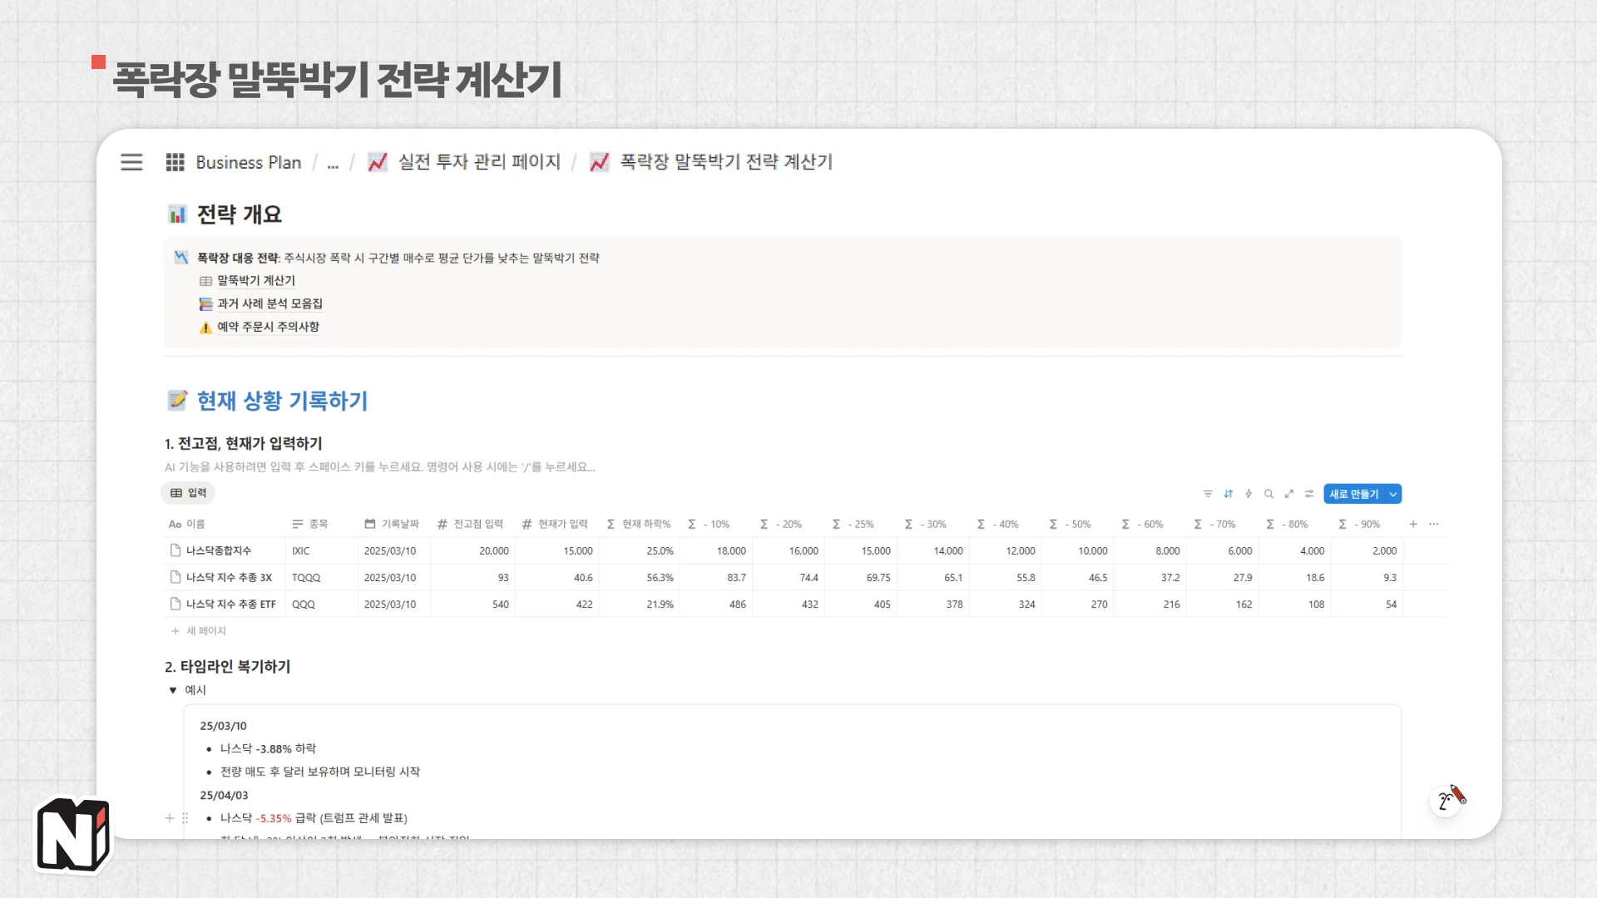Click the apps grid icon beside Business Plan
The image size is (1597, 898).
coord(175,162)
